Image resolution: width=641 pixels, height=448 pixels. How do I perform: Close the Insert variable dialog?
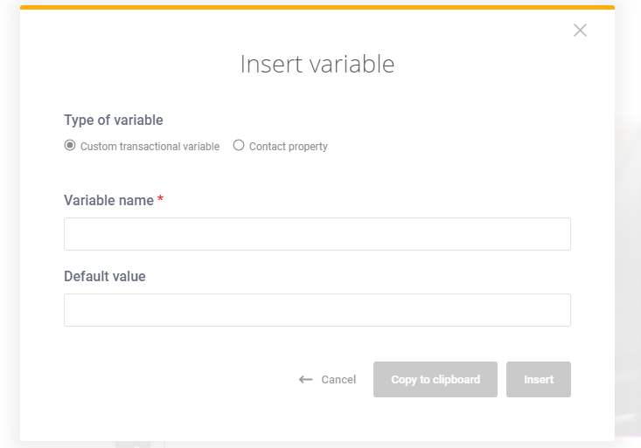pyautogui.click(x=580, y=31)
